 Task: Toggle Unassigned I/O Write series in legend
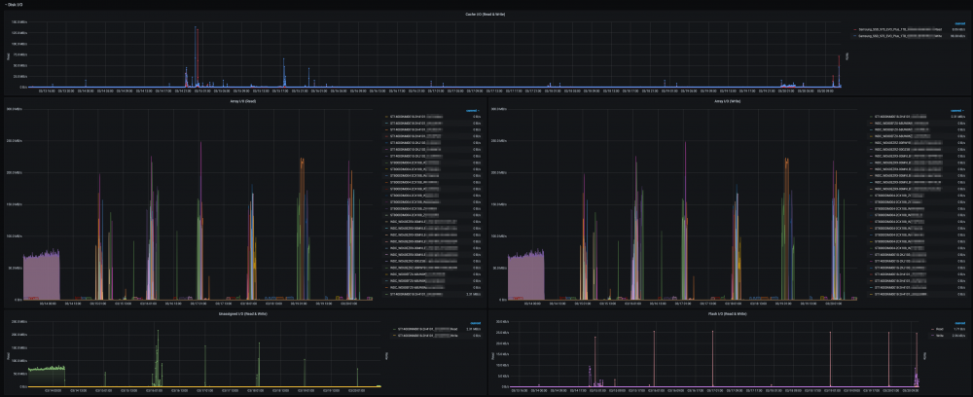(427, 335)
